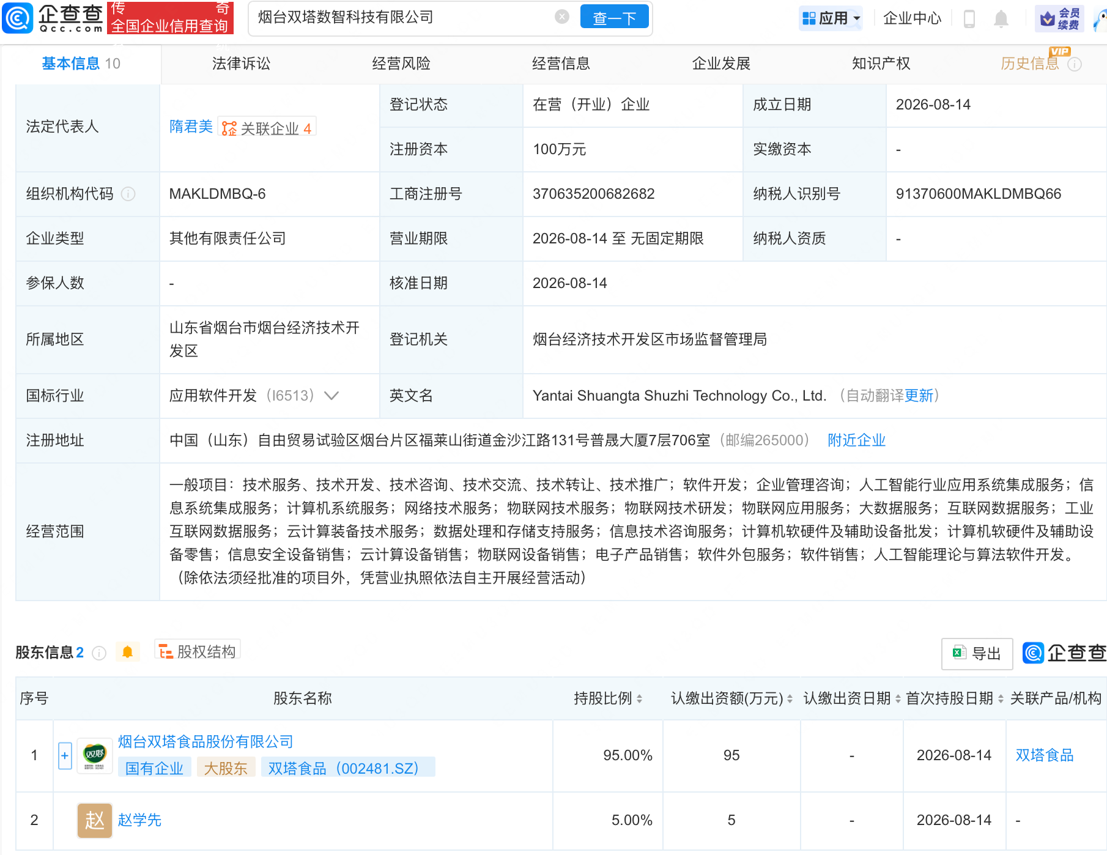Click 赵 avatar of shareholder 赵学先

(95, 820)
